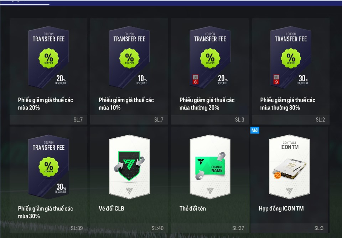Click the label Phiếu giảm giá thuế các mùa 20%
342x238 pixels.
[x=45, y=104]
